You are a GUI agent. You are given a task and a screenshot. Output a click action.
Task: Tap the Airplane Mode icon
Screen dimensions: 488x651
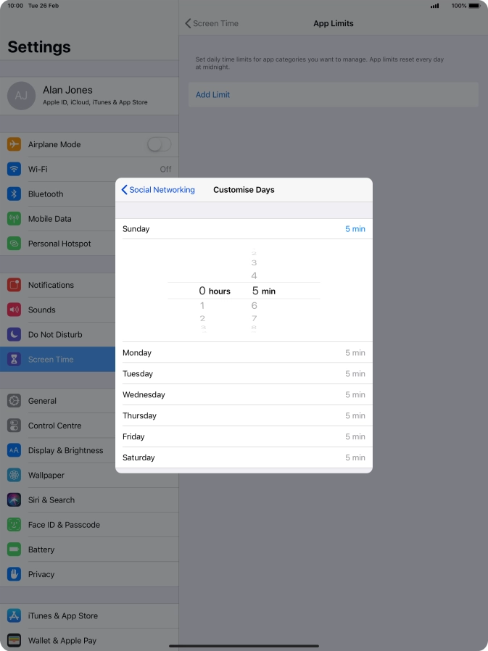14,144
